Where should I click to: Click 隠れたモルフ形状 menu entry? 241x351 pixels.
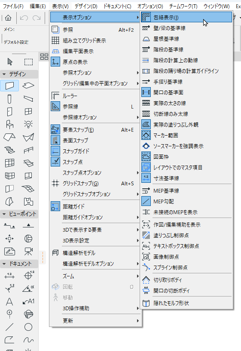[x=186, y=303]
